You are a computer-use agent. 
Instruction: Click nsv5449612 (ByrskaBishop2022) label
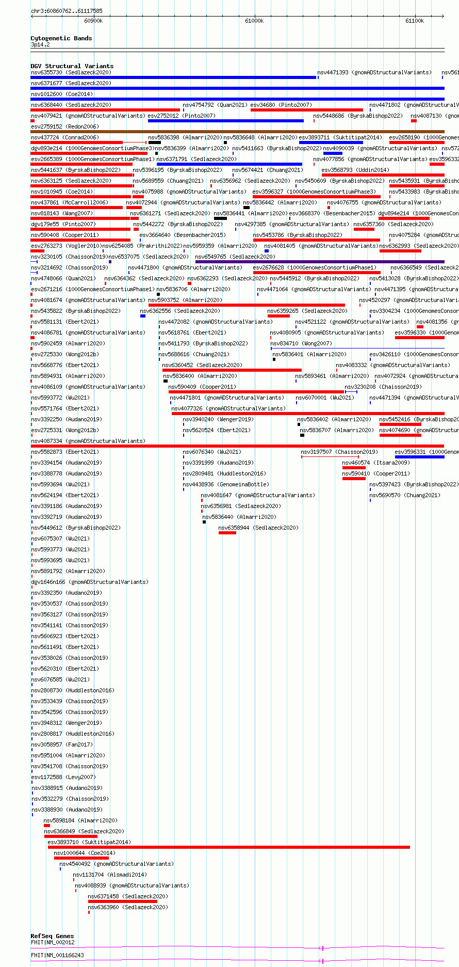(x=76, y=528)
